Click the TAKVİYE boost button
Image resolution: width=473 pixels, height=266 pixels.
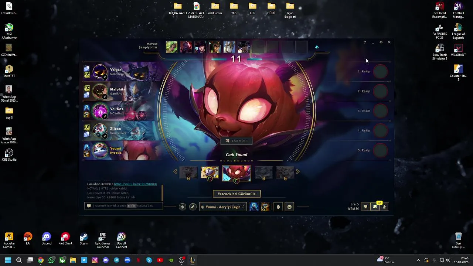click(236, 141)
